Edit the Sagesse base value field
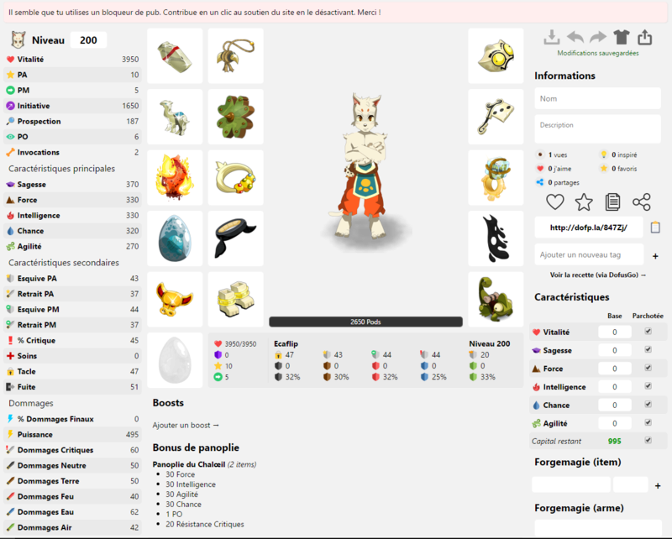The height and width of the screenshot is (539, 672). coord(615,350)
